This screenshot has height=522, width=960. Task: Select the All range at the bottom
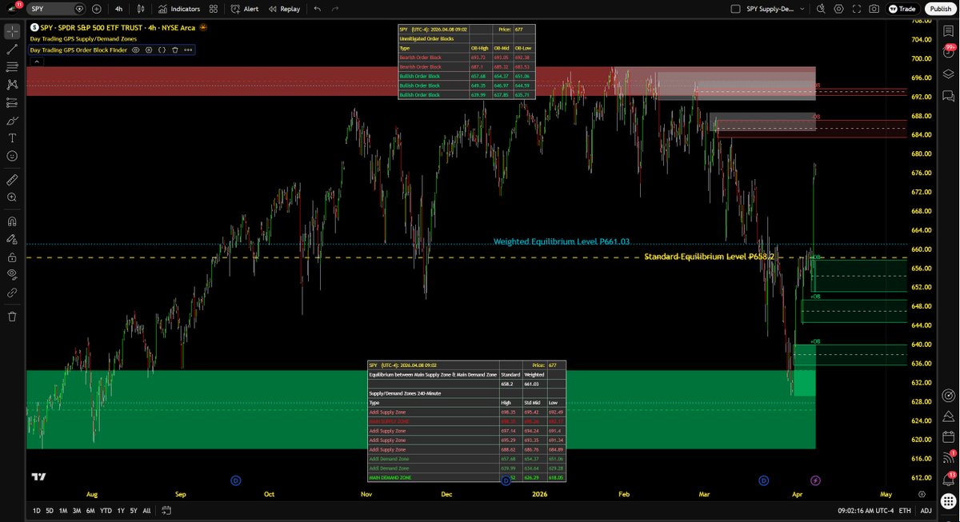[146, 510]
